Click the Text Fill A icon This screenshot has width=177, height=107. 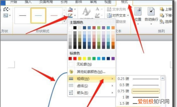click(x=97, y=9)
